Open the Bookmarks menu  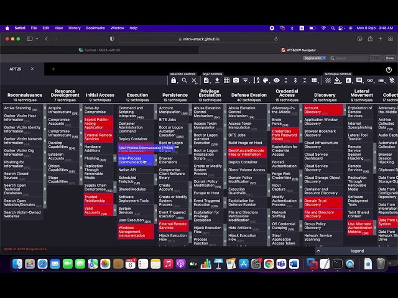[x=95, y=28]
